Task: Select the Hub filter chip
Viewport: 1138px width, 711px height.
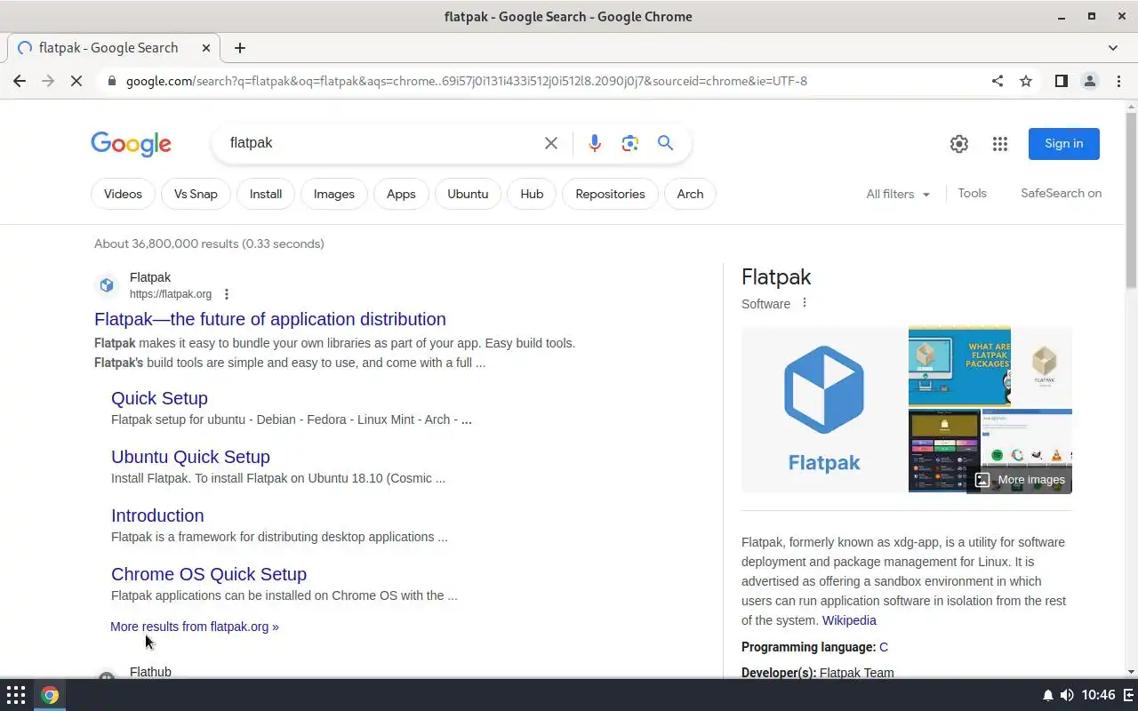Action: click(532, 194)
